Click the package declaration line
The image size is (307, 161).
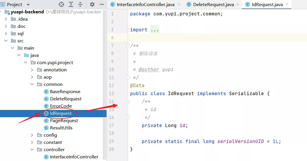click(176, 14)
